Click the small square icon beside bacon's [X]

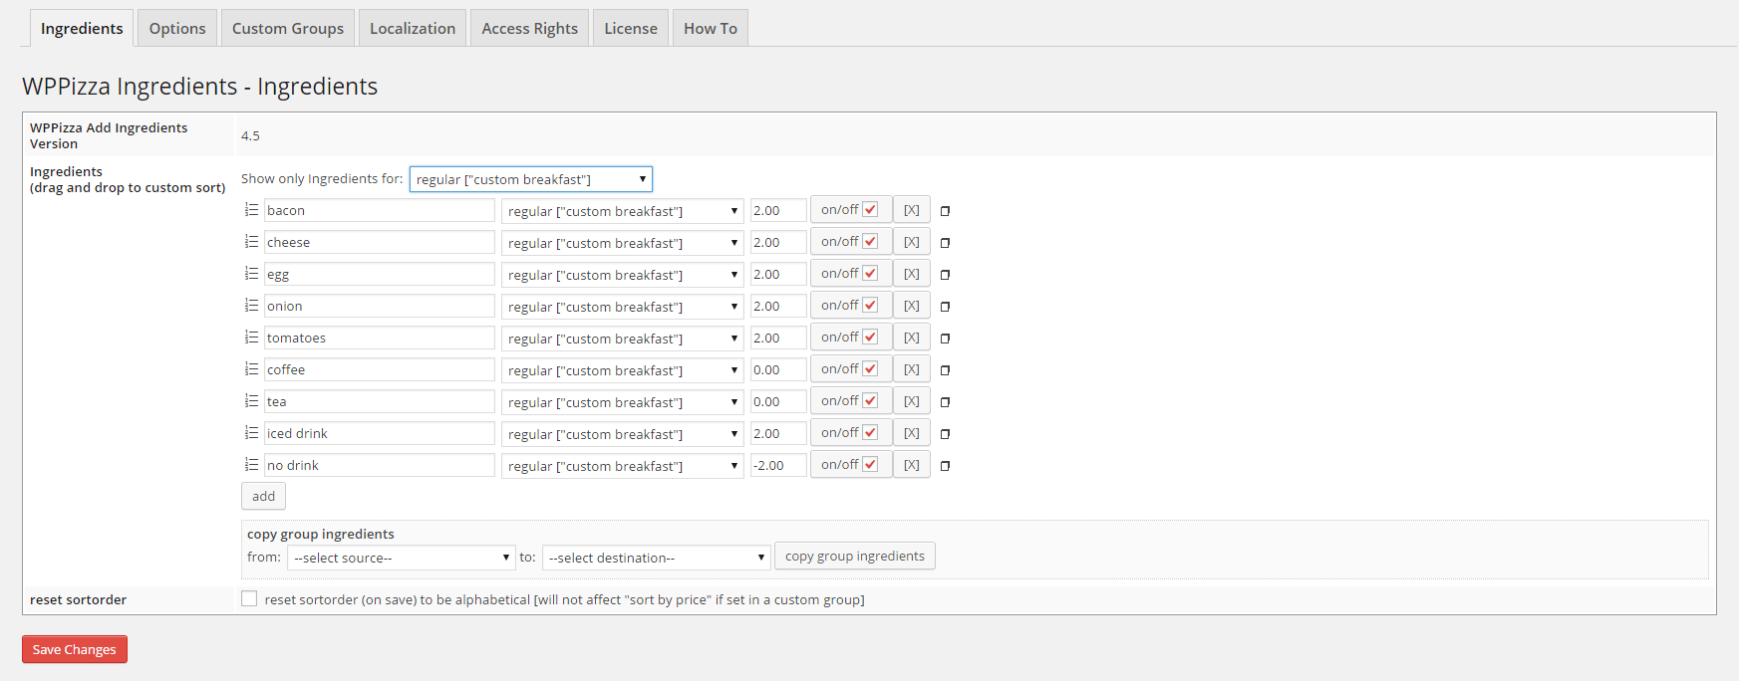[945, 211]
